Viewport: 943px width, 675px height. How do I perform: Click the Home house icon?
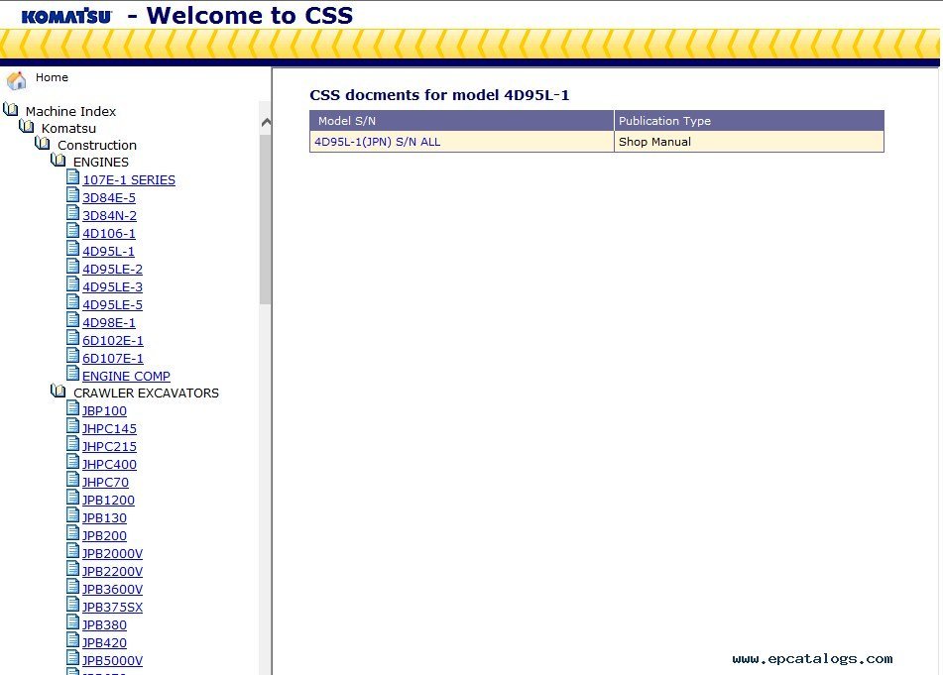tap(16, 80)
